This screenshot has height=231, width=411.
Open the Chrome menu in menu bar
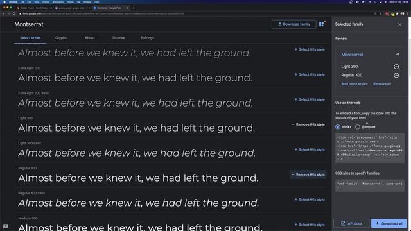13,2
